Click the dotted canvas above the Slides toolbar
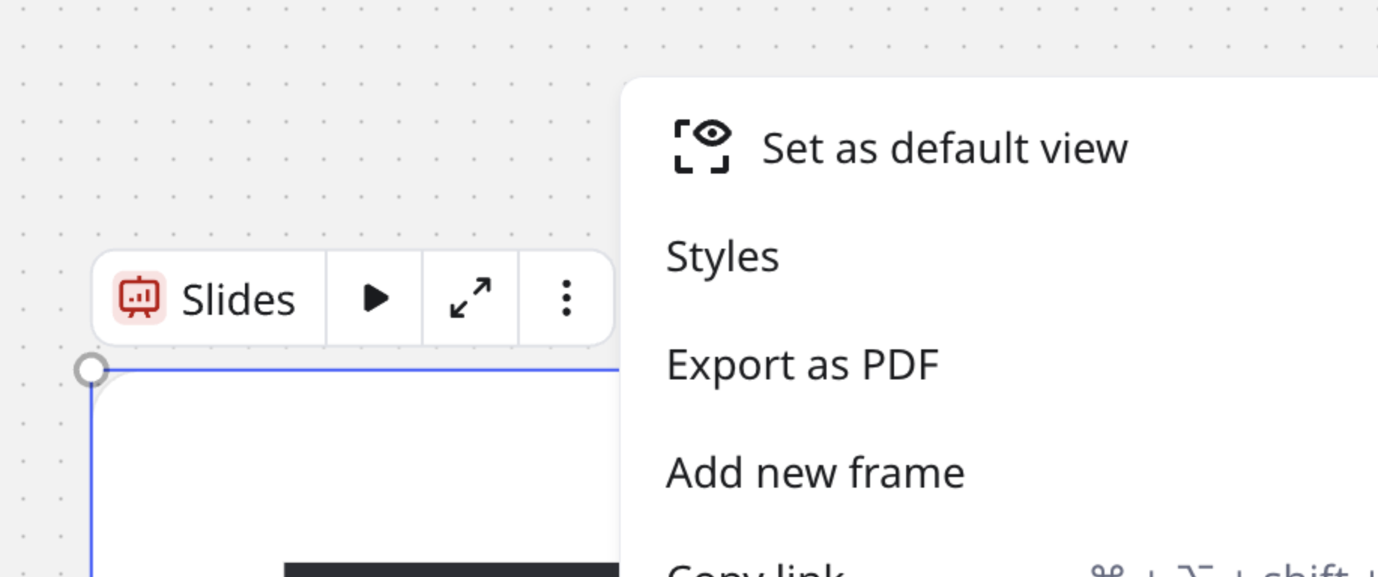 coord(301,135)
